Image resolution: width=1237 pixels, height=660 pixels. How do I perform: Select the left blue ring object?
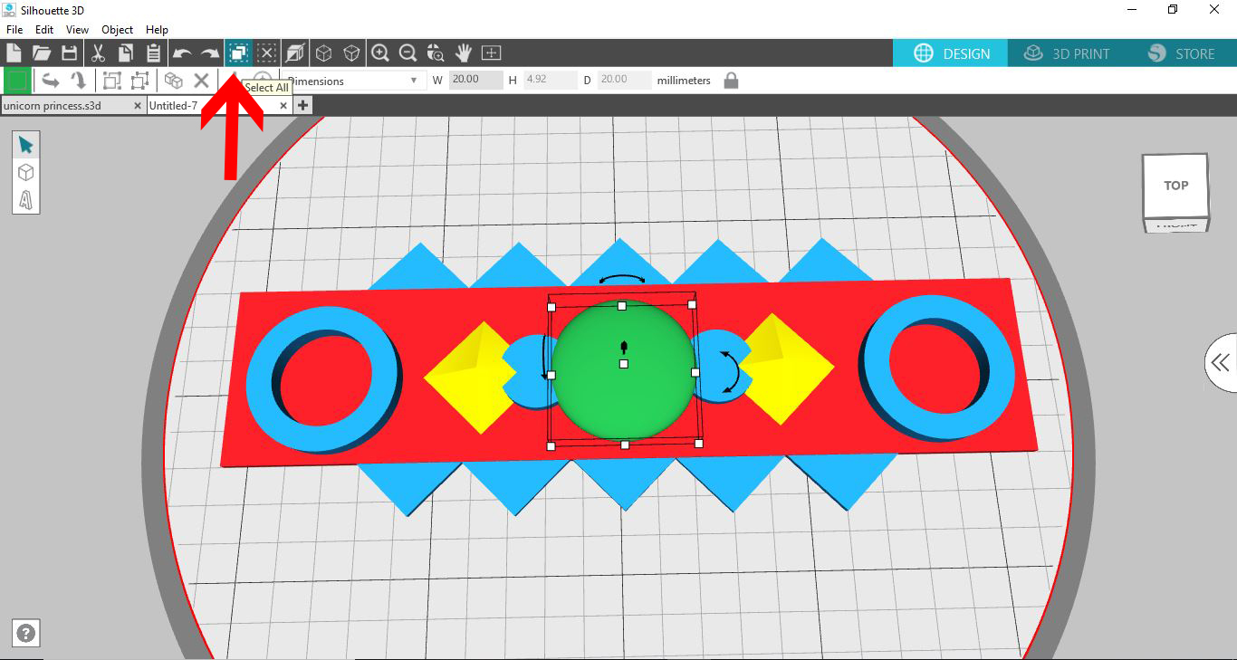coord(323,379)
